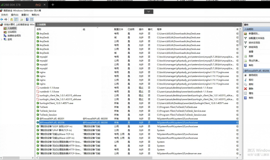Click the Help toolbar icon
This screenshot has width=270, height=160.
27,19
